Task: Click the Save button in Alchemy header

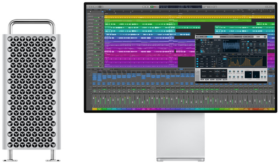Action: click(x=248, y=37)
